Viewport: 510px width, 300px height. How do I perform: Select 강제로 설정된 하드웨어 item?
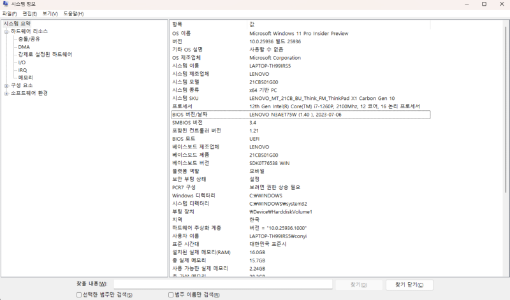[x=45, y=54]
